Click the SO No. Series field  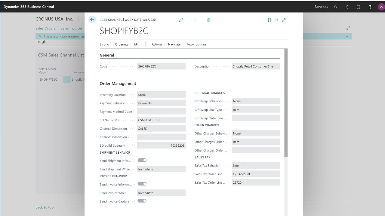(161, 120)
